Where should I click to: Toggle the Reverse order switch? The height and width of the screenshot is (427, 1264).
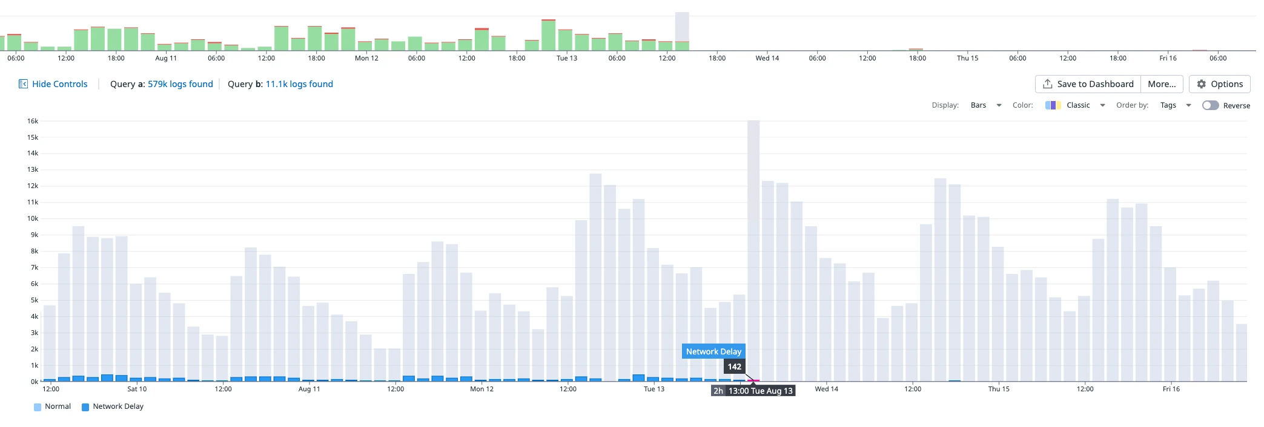click(x=1210, y=105)
